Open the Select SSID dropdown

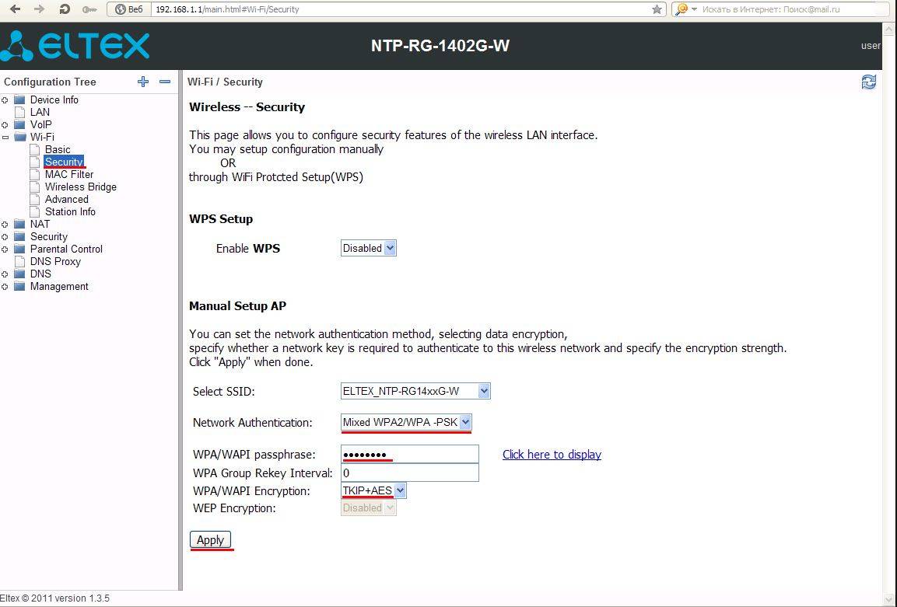[415, 391]
